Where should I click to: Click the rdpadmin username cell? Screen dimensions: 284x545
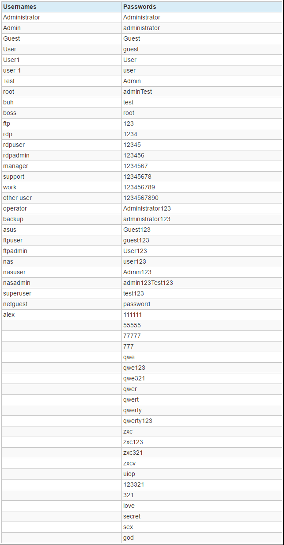coord(16,155)
